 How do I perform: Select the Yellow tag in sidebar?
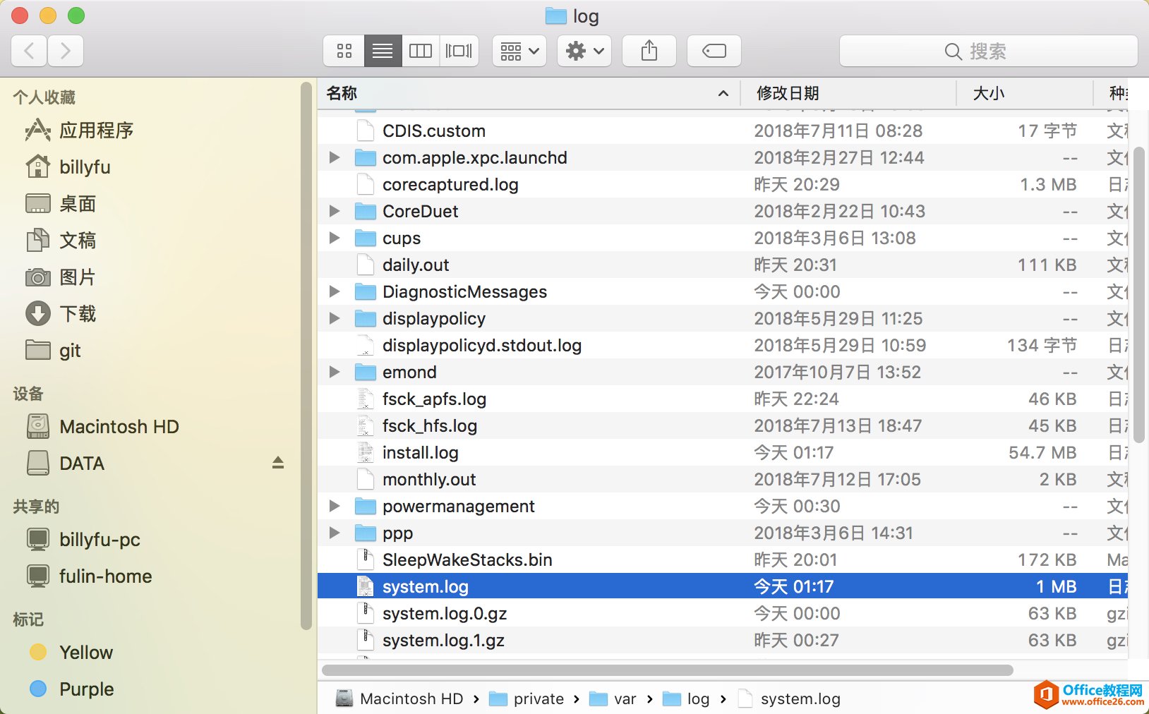(x=85, y=653)
